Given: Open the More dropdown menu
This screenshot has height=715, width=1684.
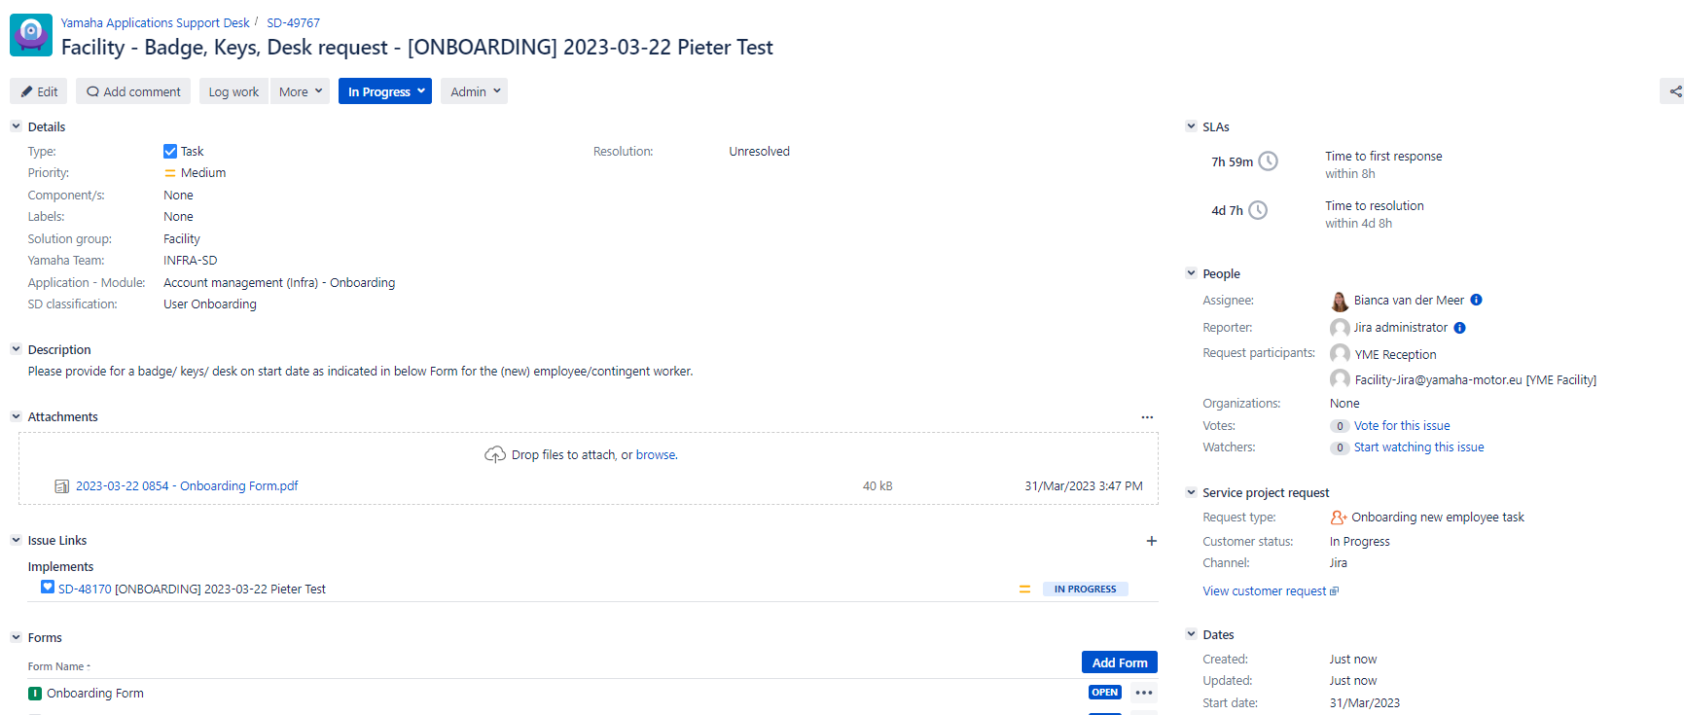Looking at the screenshot, I should coord(300,91).
